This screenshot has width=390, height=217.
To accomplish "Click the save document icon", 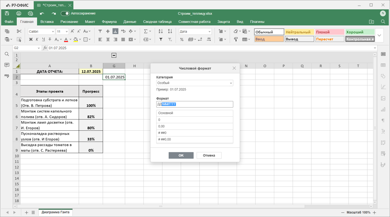I will (x=7, y=14).
